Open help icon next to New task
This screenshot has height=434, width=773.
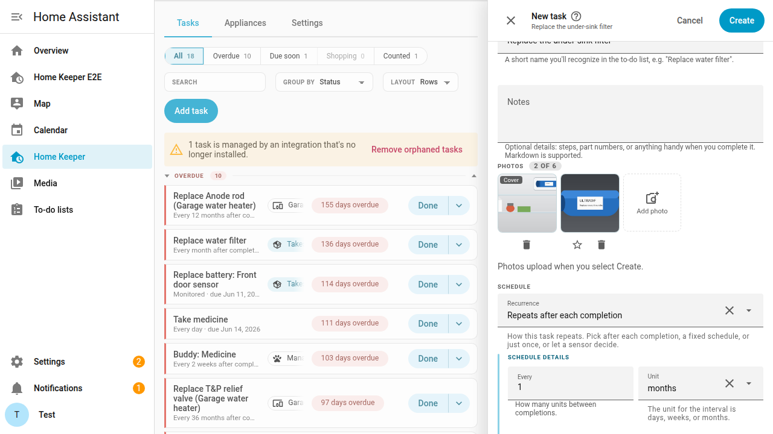(576, 16)
